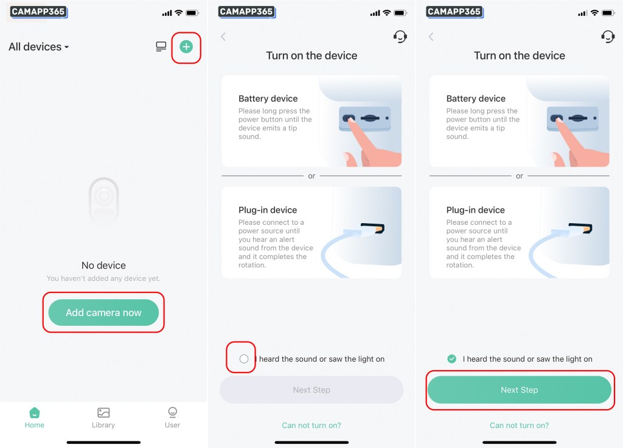Tap the green plus add-device icon
Image resolution: width=623 pixels, height=448 pixels.
click(186, 47)
